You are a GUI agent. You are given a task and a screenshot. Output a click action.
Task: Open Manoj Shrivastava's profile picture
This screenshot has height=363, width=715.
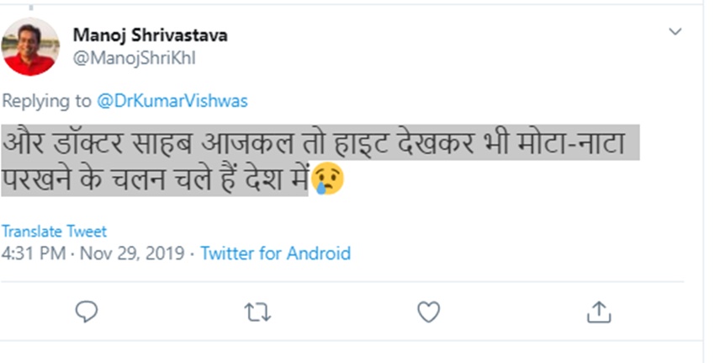point(30,47)
